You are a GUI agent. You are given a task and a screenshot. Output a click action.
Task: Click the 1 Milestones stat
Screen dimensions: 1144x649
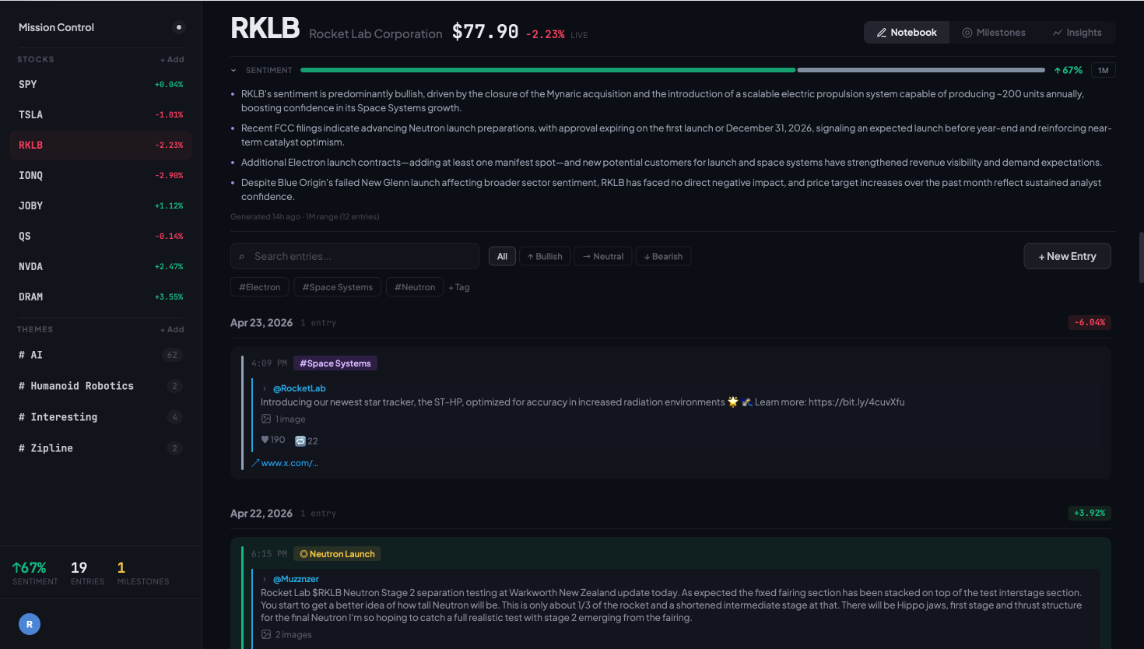143,572
